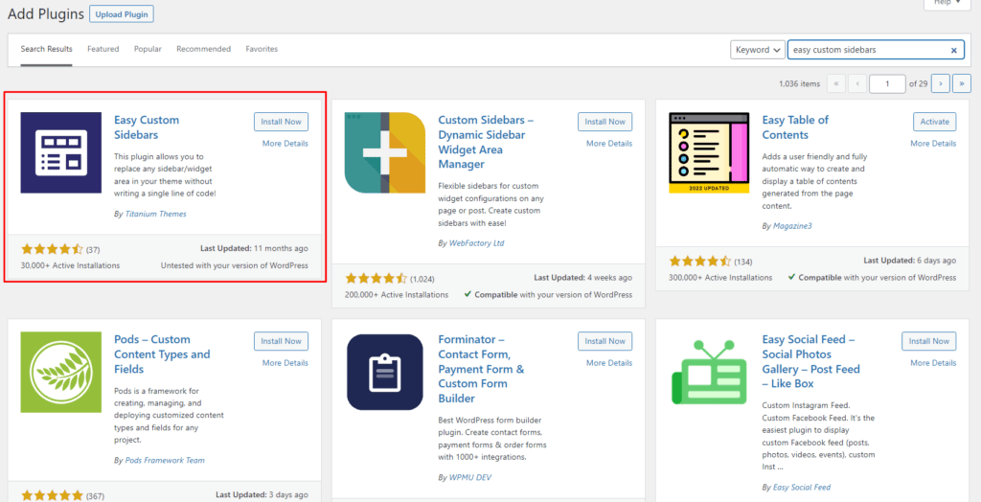Open Custom Sidebars – Dynamic Sidebar Widget title
This screenshot has height=502, width=981.
(x=486, y=142)
